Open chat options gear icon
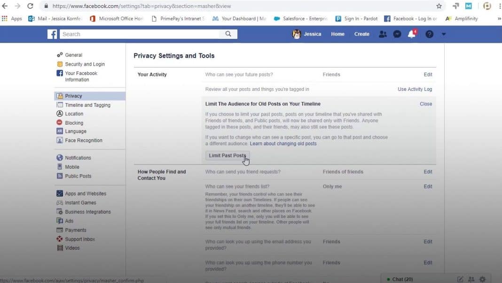The height and width of the screenshot is (283, 502). point(482,279)
